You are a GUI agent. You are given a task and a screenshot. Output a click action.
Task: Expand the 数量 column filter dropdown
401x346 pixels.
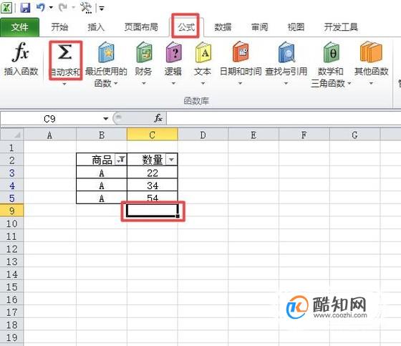pos(171,160)
